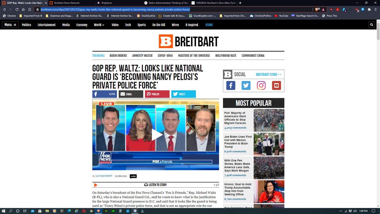Screen dimensions: 380x214
Task: Open the article comments bubble icon
Action: coord(133,176)
